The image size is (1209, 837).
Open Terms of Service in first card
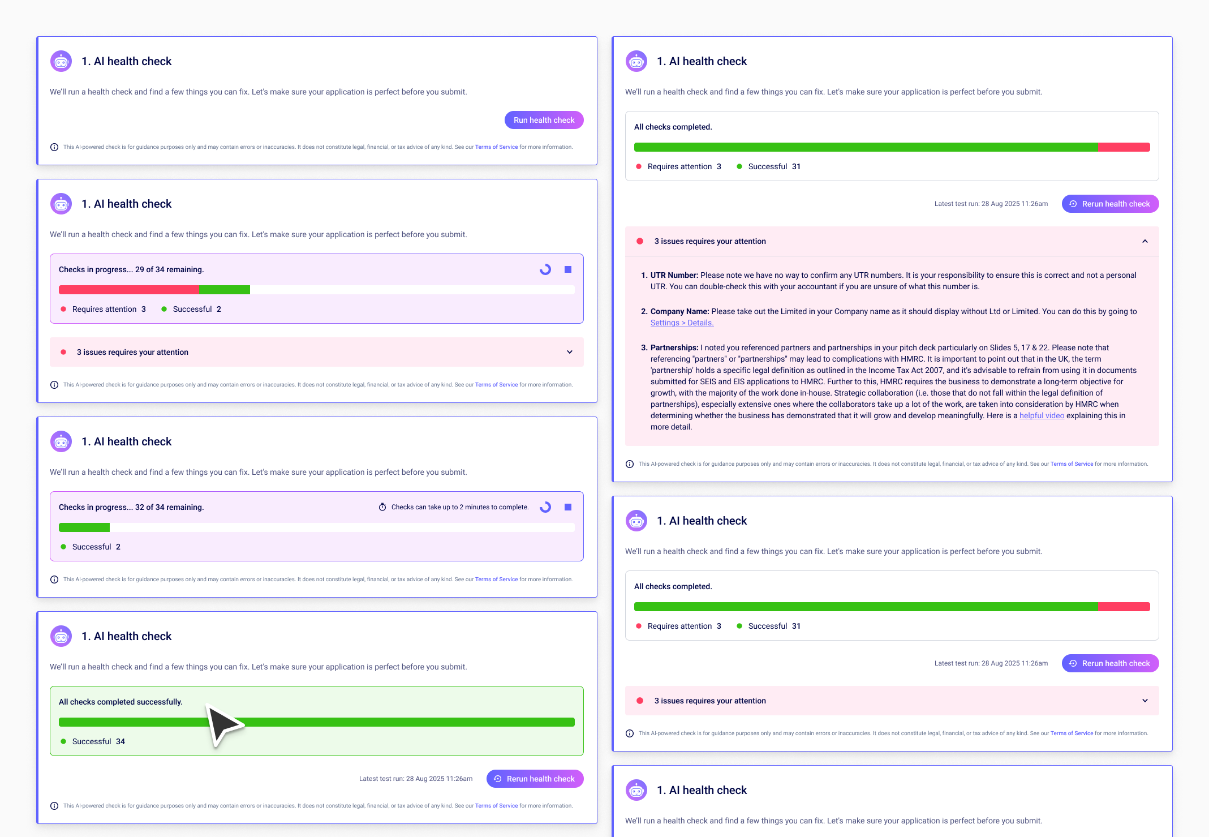[x=496, y=147]
